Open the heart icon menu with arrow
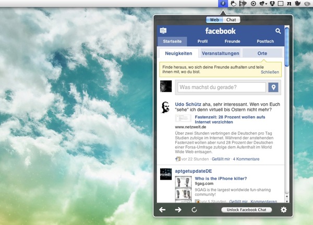313x225 pixels. (263, 4)
